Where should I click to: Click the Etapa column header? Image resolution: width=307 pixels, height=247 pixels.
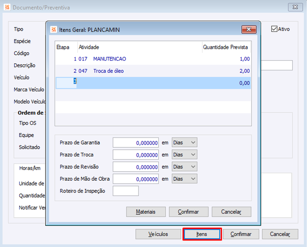click(x=66, y=47)
